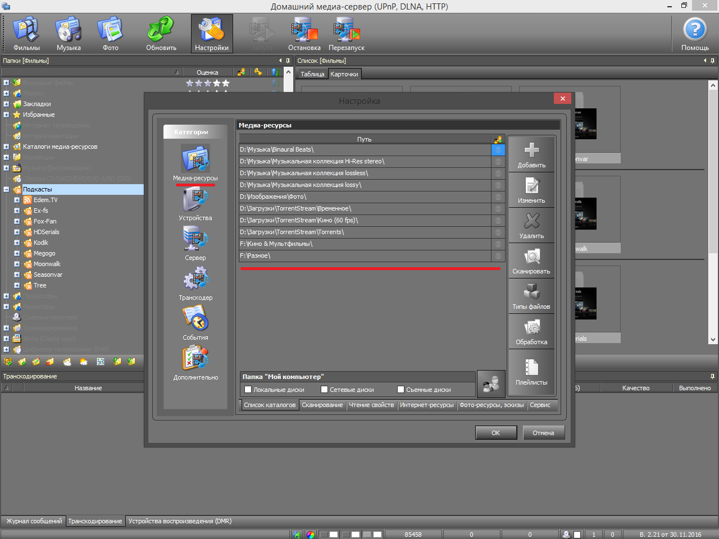Select the Devices (Устройства) category icon
The height and width of the screenshot is (539, 719).
(x=195, y=200)
